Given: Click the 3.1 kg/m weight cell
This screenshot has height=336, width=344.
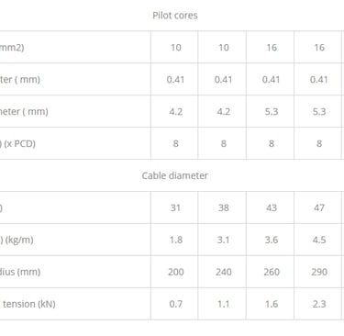Looking at the screenshot, I should pyautogui.click(x=223, y=240).
